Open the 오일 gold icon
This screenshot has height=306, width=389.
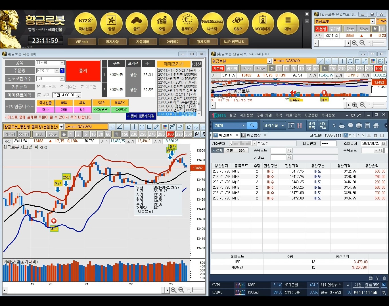click(162, 24)
